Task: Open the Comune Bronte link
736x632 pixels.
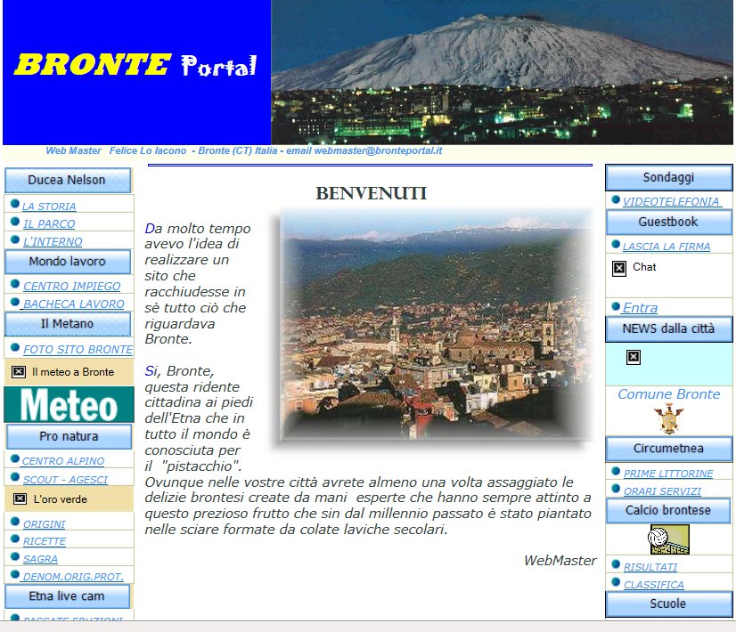Action: coord(669,394)
